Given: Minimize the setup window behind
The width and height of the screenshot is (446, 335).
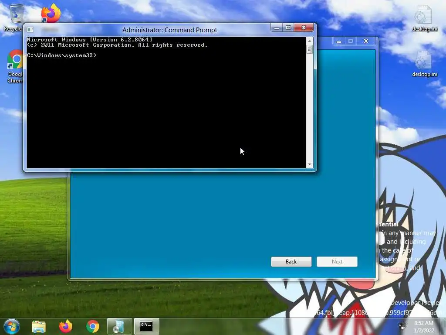Looking at the screenshot, I should [338, 41].
